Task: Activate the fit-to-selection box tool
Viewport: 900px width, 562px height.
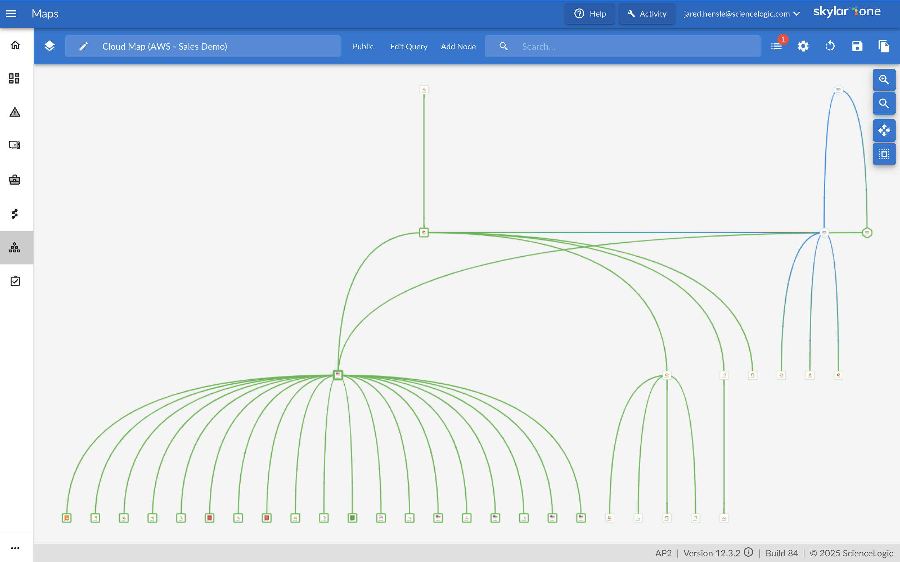Action: [x=884, y=154]
